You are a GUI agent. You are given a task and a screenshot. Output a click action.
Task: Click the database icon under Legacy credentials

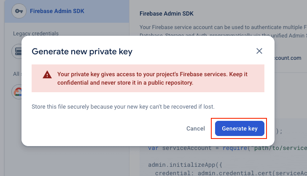tap(18, 51)
